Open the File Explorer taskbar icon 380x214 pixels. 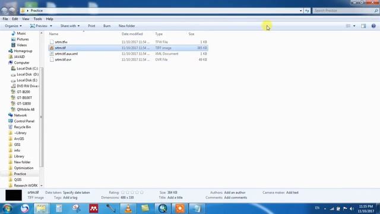point(41,209)
